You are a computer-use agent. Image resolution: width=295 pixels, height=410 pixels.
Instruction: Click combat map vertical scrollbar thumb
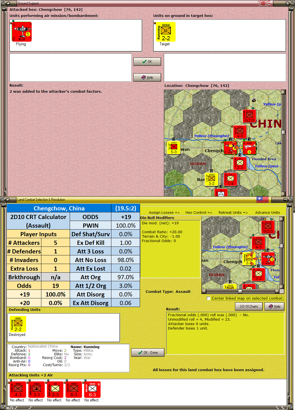(282, 246)
